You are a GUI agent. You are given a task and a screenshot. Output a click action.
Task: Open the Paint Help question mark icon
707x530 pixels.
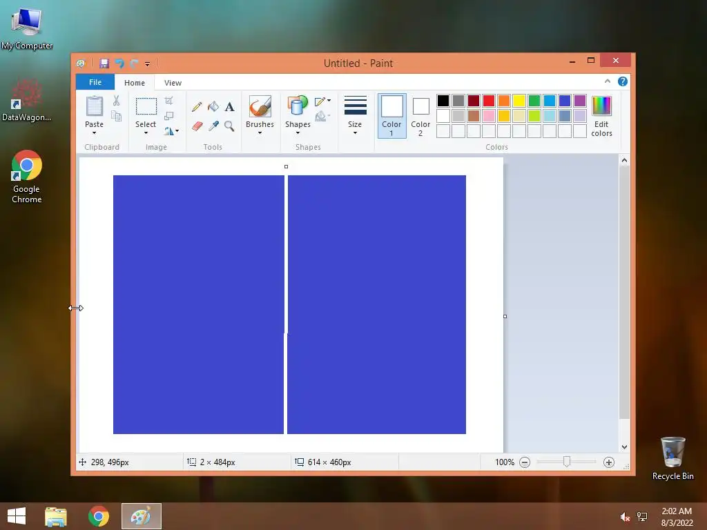tap(623, 81)
